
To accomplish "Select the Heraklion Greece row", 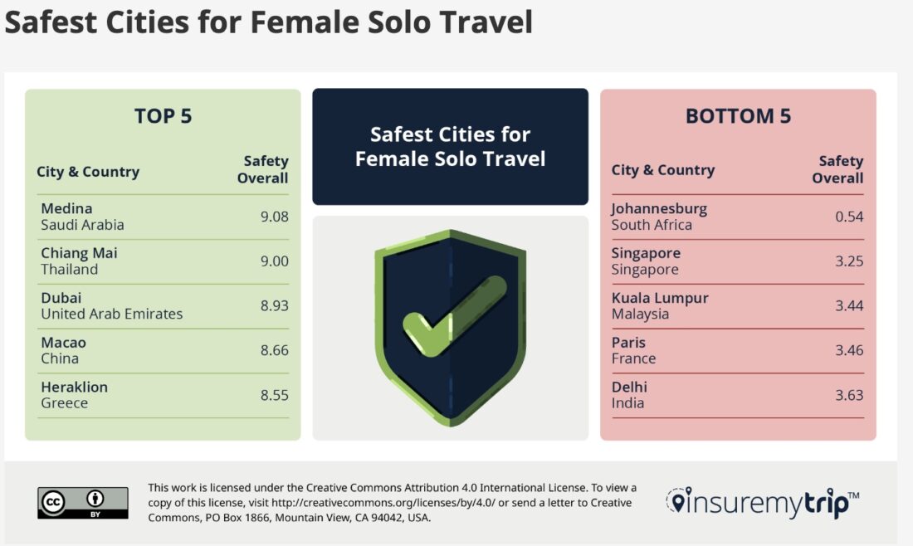I will pyautogui.click(x=163, y=395).
